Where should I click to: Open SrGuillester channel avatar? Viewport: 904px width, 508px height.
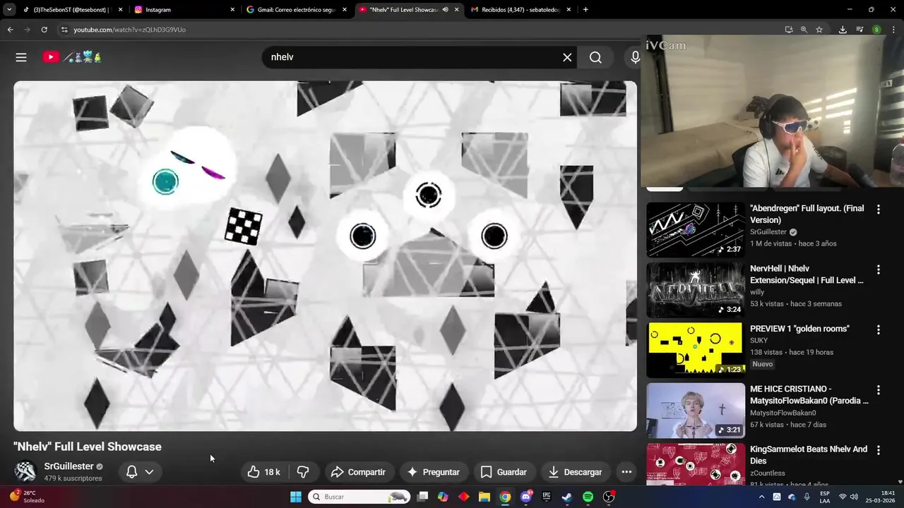[25, 471]
